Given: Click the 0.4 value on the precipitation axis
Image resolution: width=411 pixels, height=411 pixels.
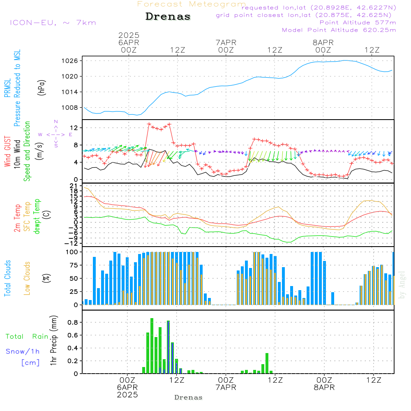Looking at the screenshot, I should click(x=73, y=348).
